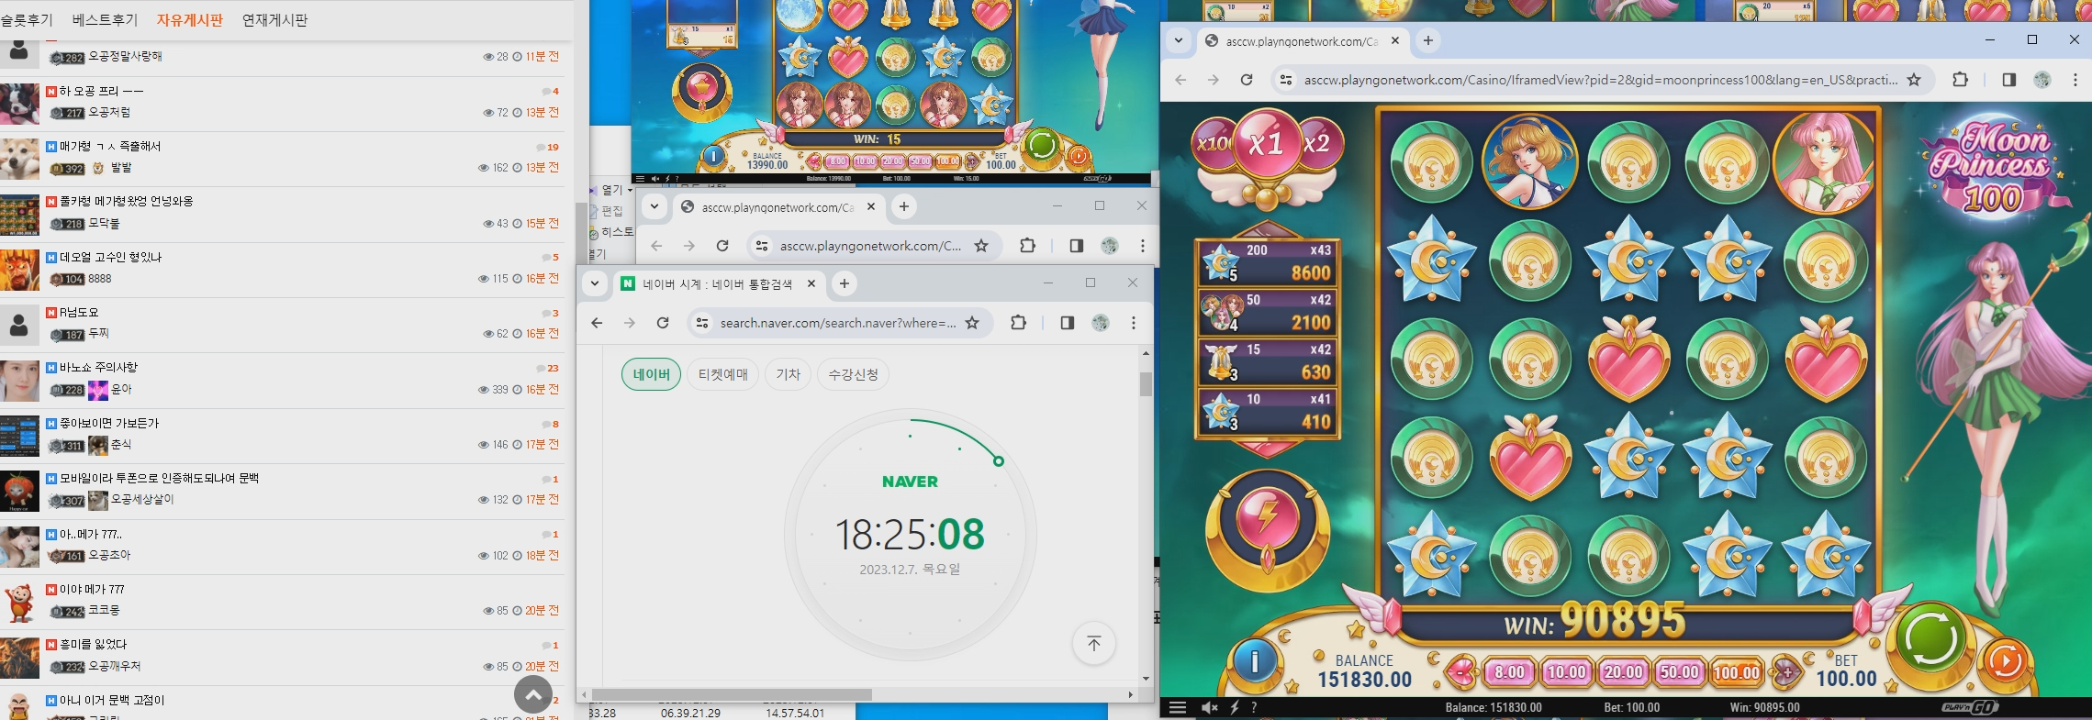The width and height of the screenshot is (2092, 720).
Task: Open the 슬롯후기 board tab
Action: click(x=26, y=20)
